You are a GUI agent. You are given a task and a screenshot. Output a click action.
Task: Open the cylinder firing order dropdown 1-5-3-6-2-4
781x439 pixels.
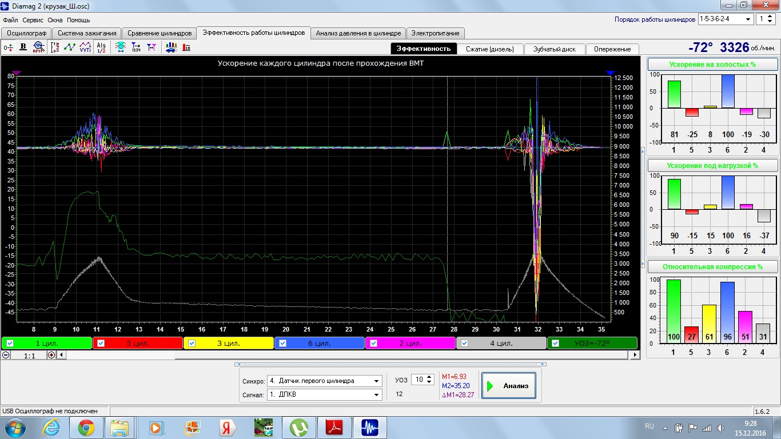(726, 19)
